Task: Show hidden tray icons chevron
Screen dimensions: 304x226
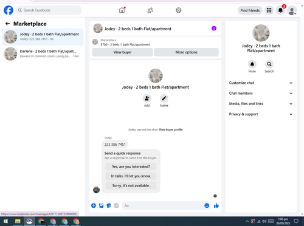Action: 247,221
